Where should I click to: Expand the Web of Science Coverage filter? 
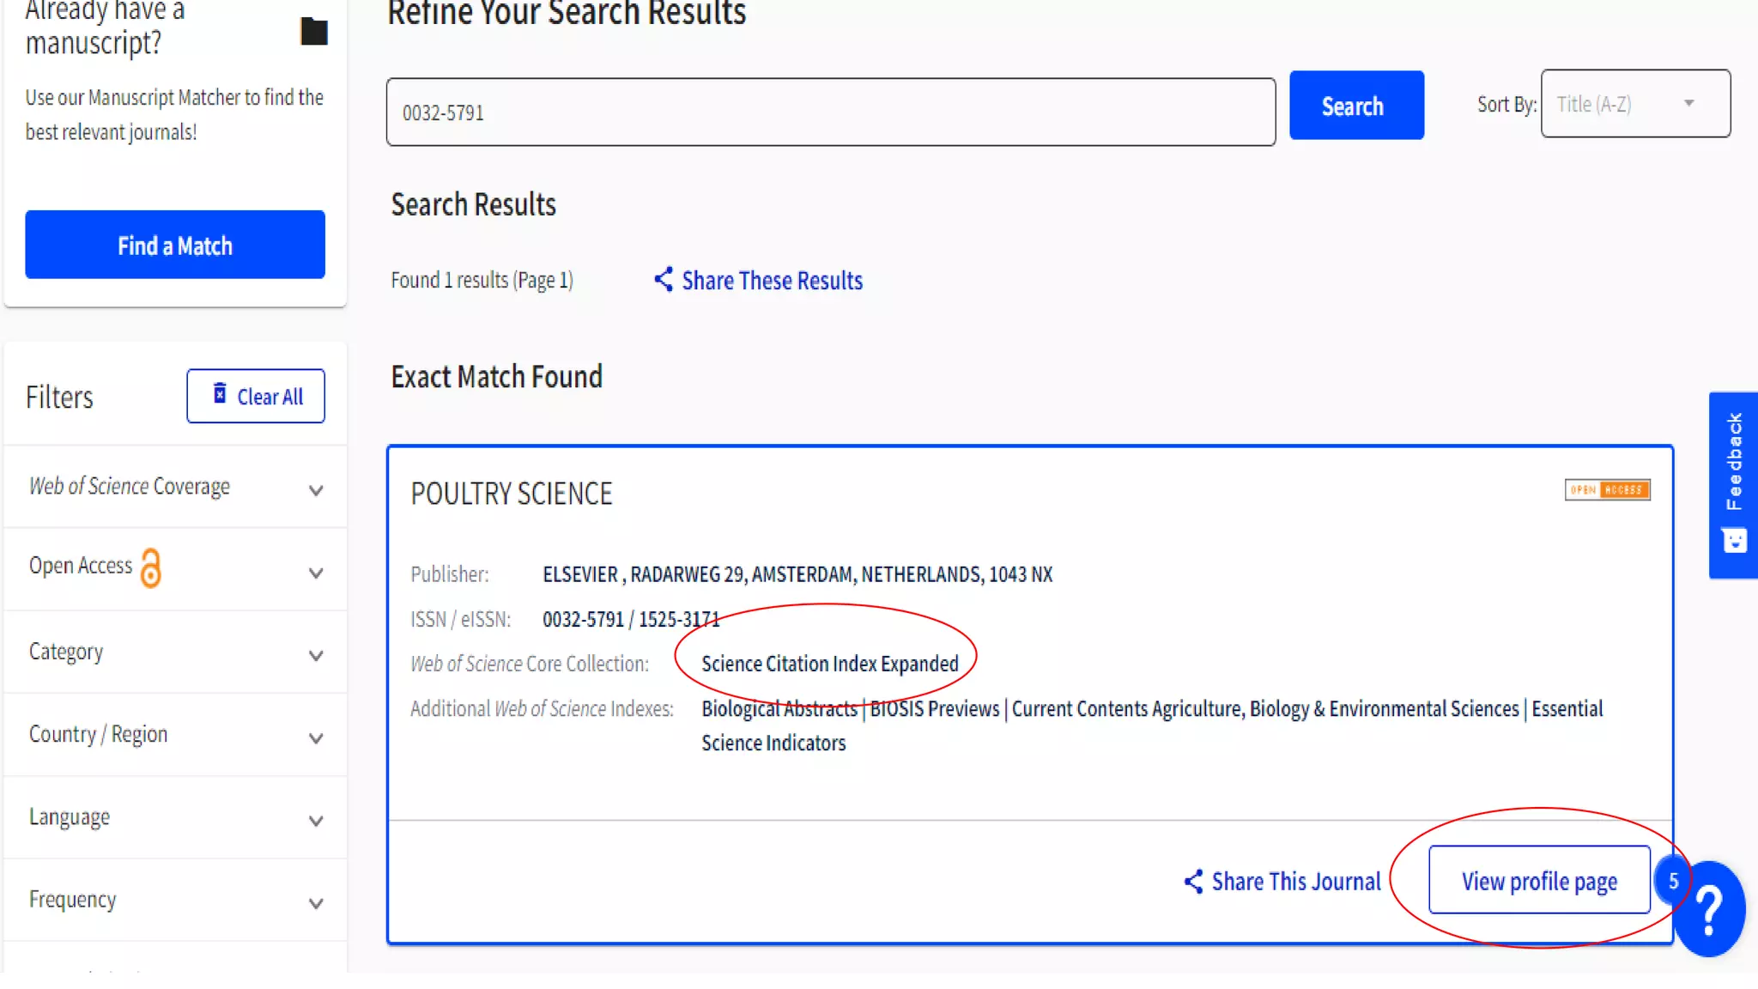coord(316,490)
